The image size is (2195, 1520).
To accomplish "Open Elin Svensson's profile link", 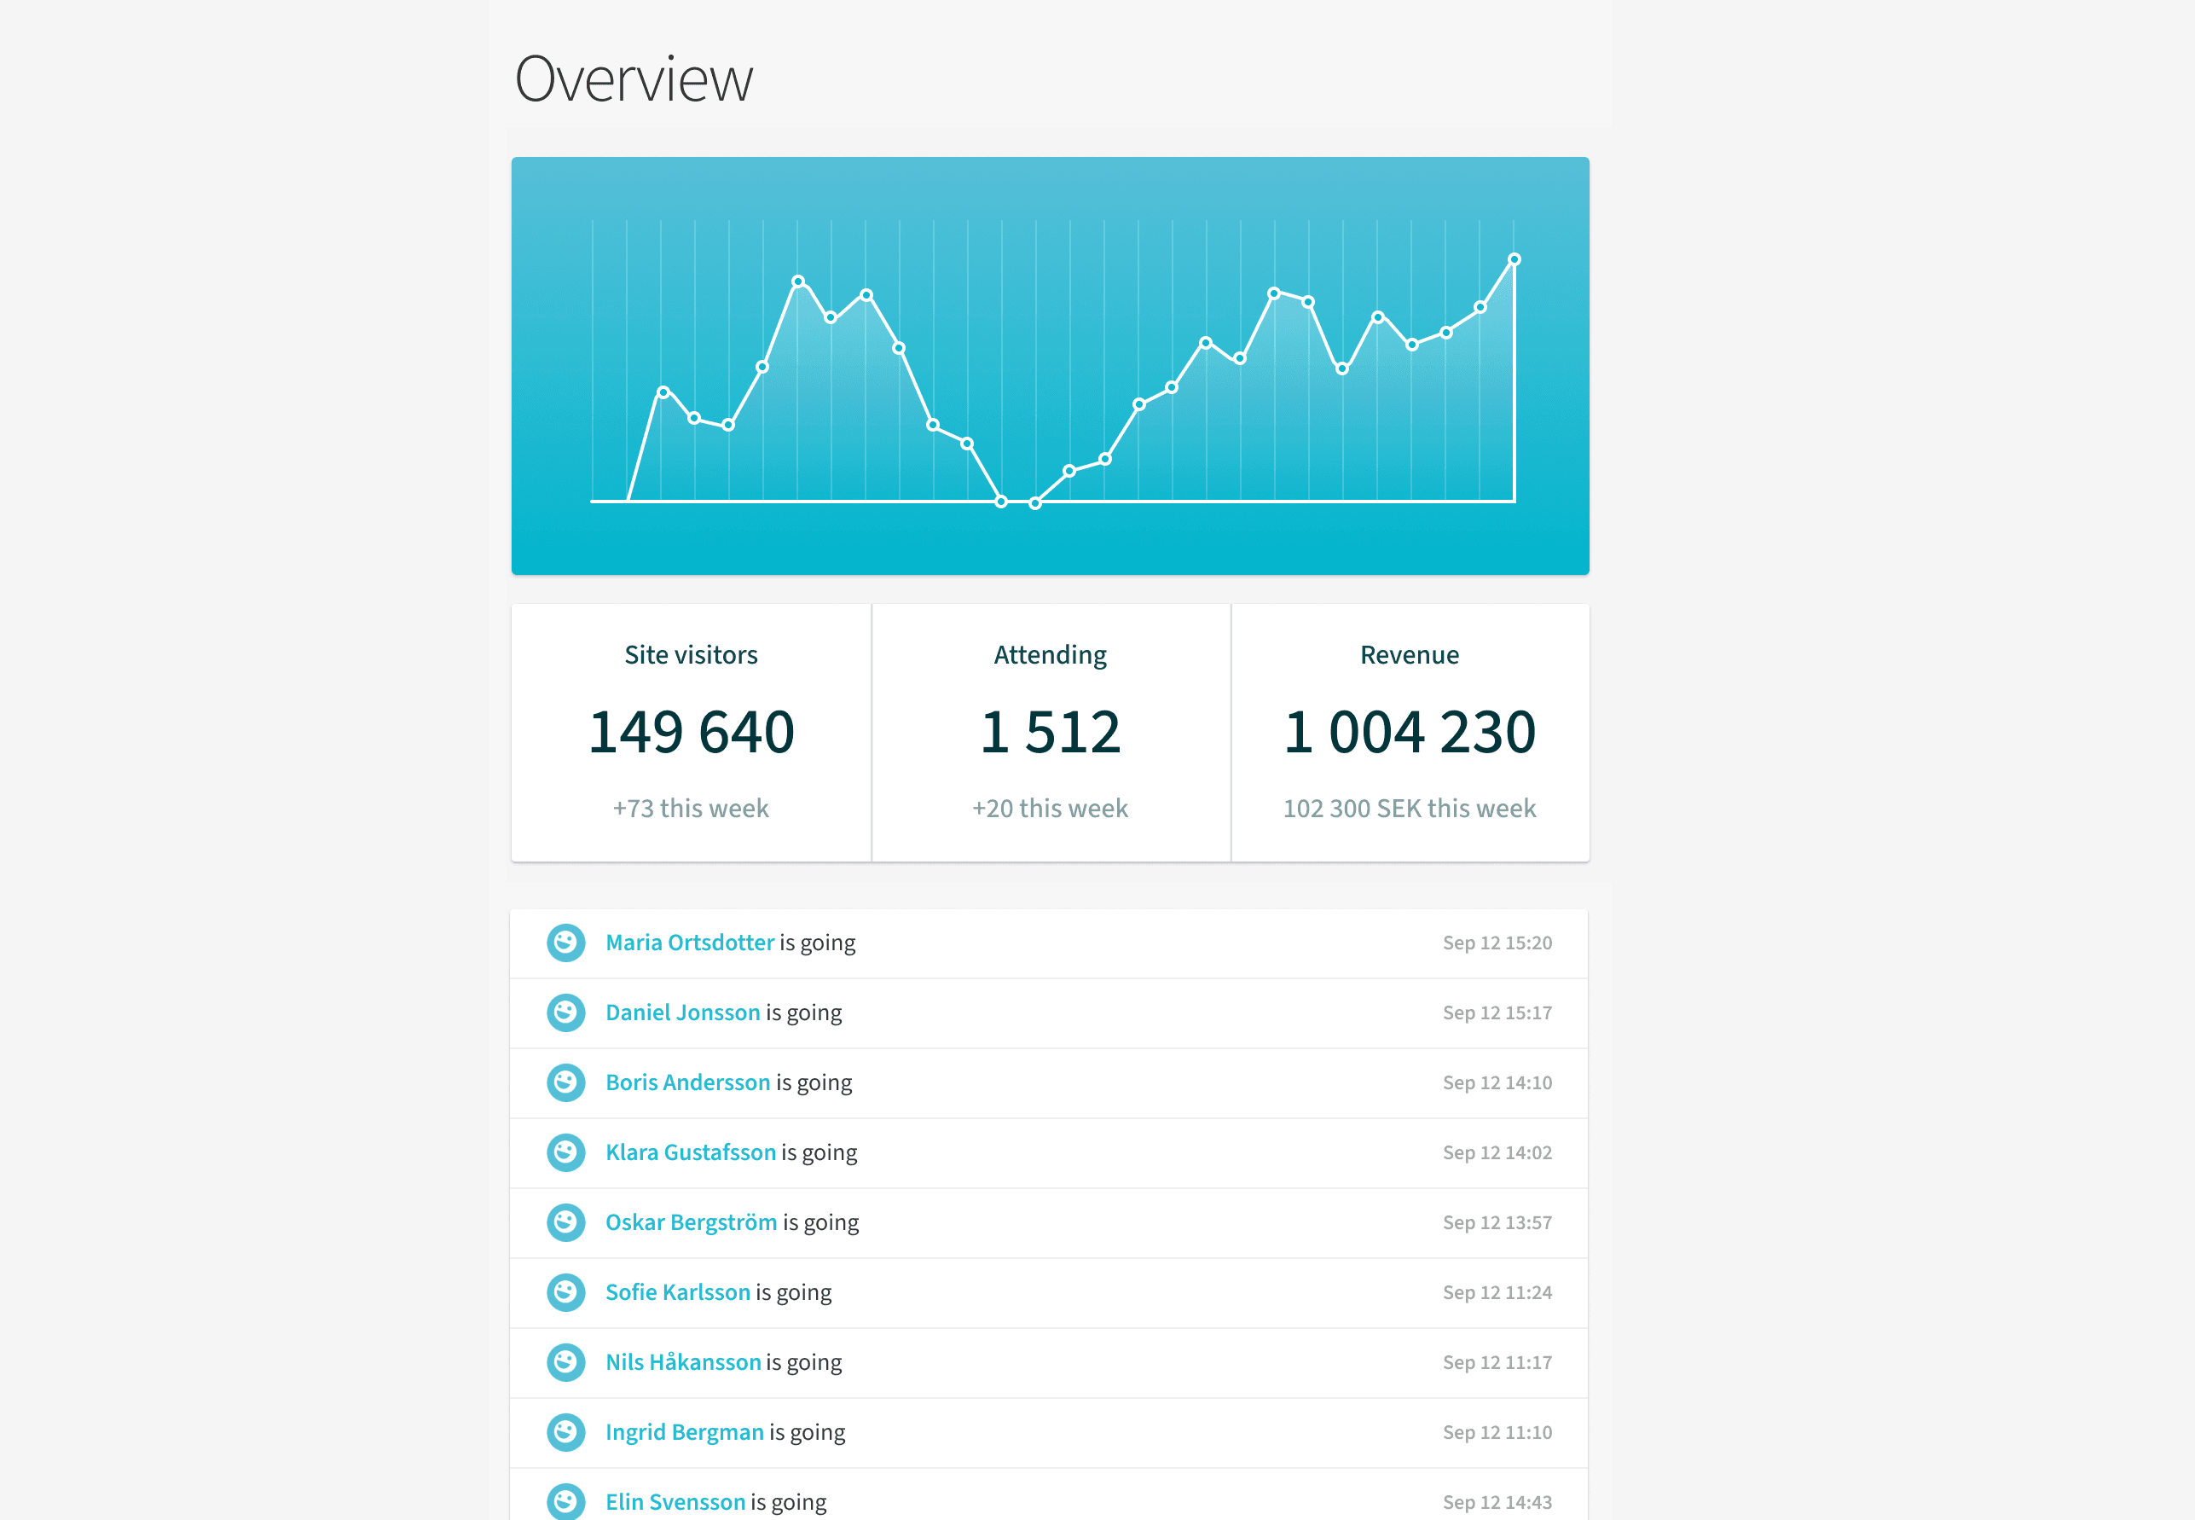I will (x=676, y=1501).
